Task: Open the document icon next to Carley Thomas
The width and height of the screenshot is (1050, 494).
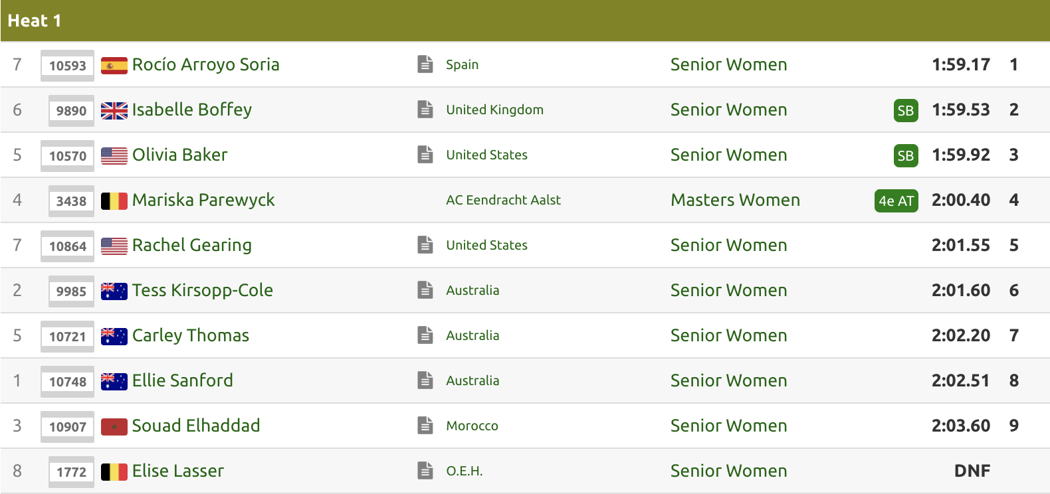Action: coord(425,335)
